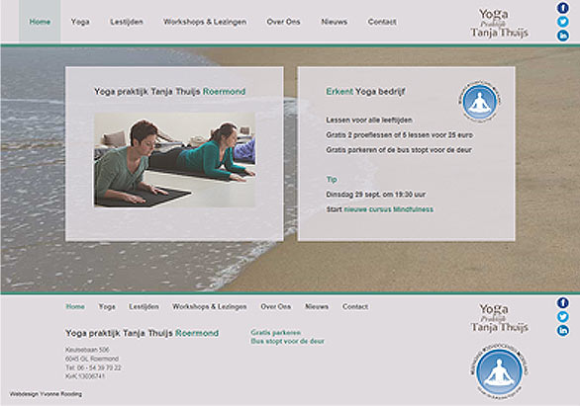Viewport: 580px width, 406px height.
Task: Click the Nieuws link in footer navigation
Action: pyautogui.click(x=317, y=306)
